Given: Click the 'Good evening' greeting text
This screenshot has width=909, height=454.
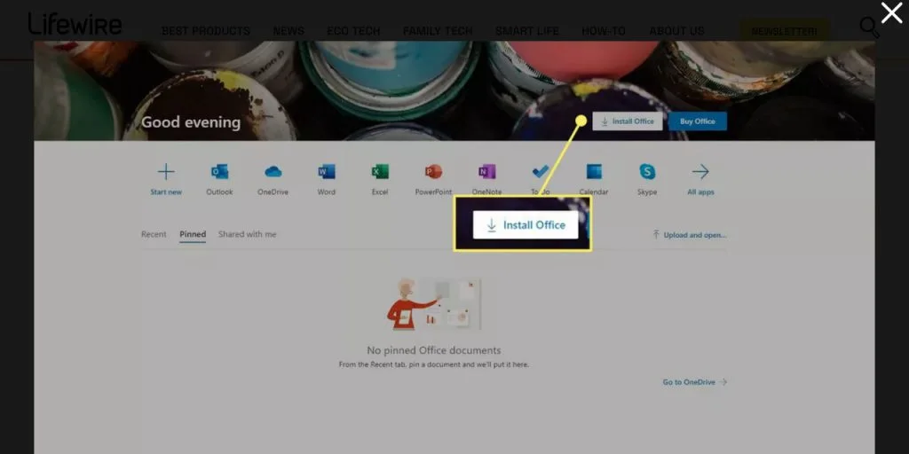Looking at the screenshot, I should pos(191,122).
